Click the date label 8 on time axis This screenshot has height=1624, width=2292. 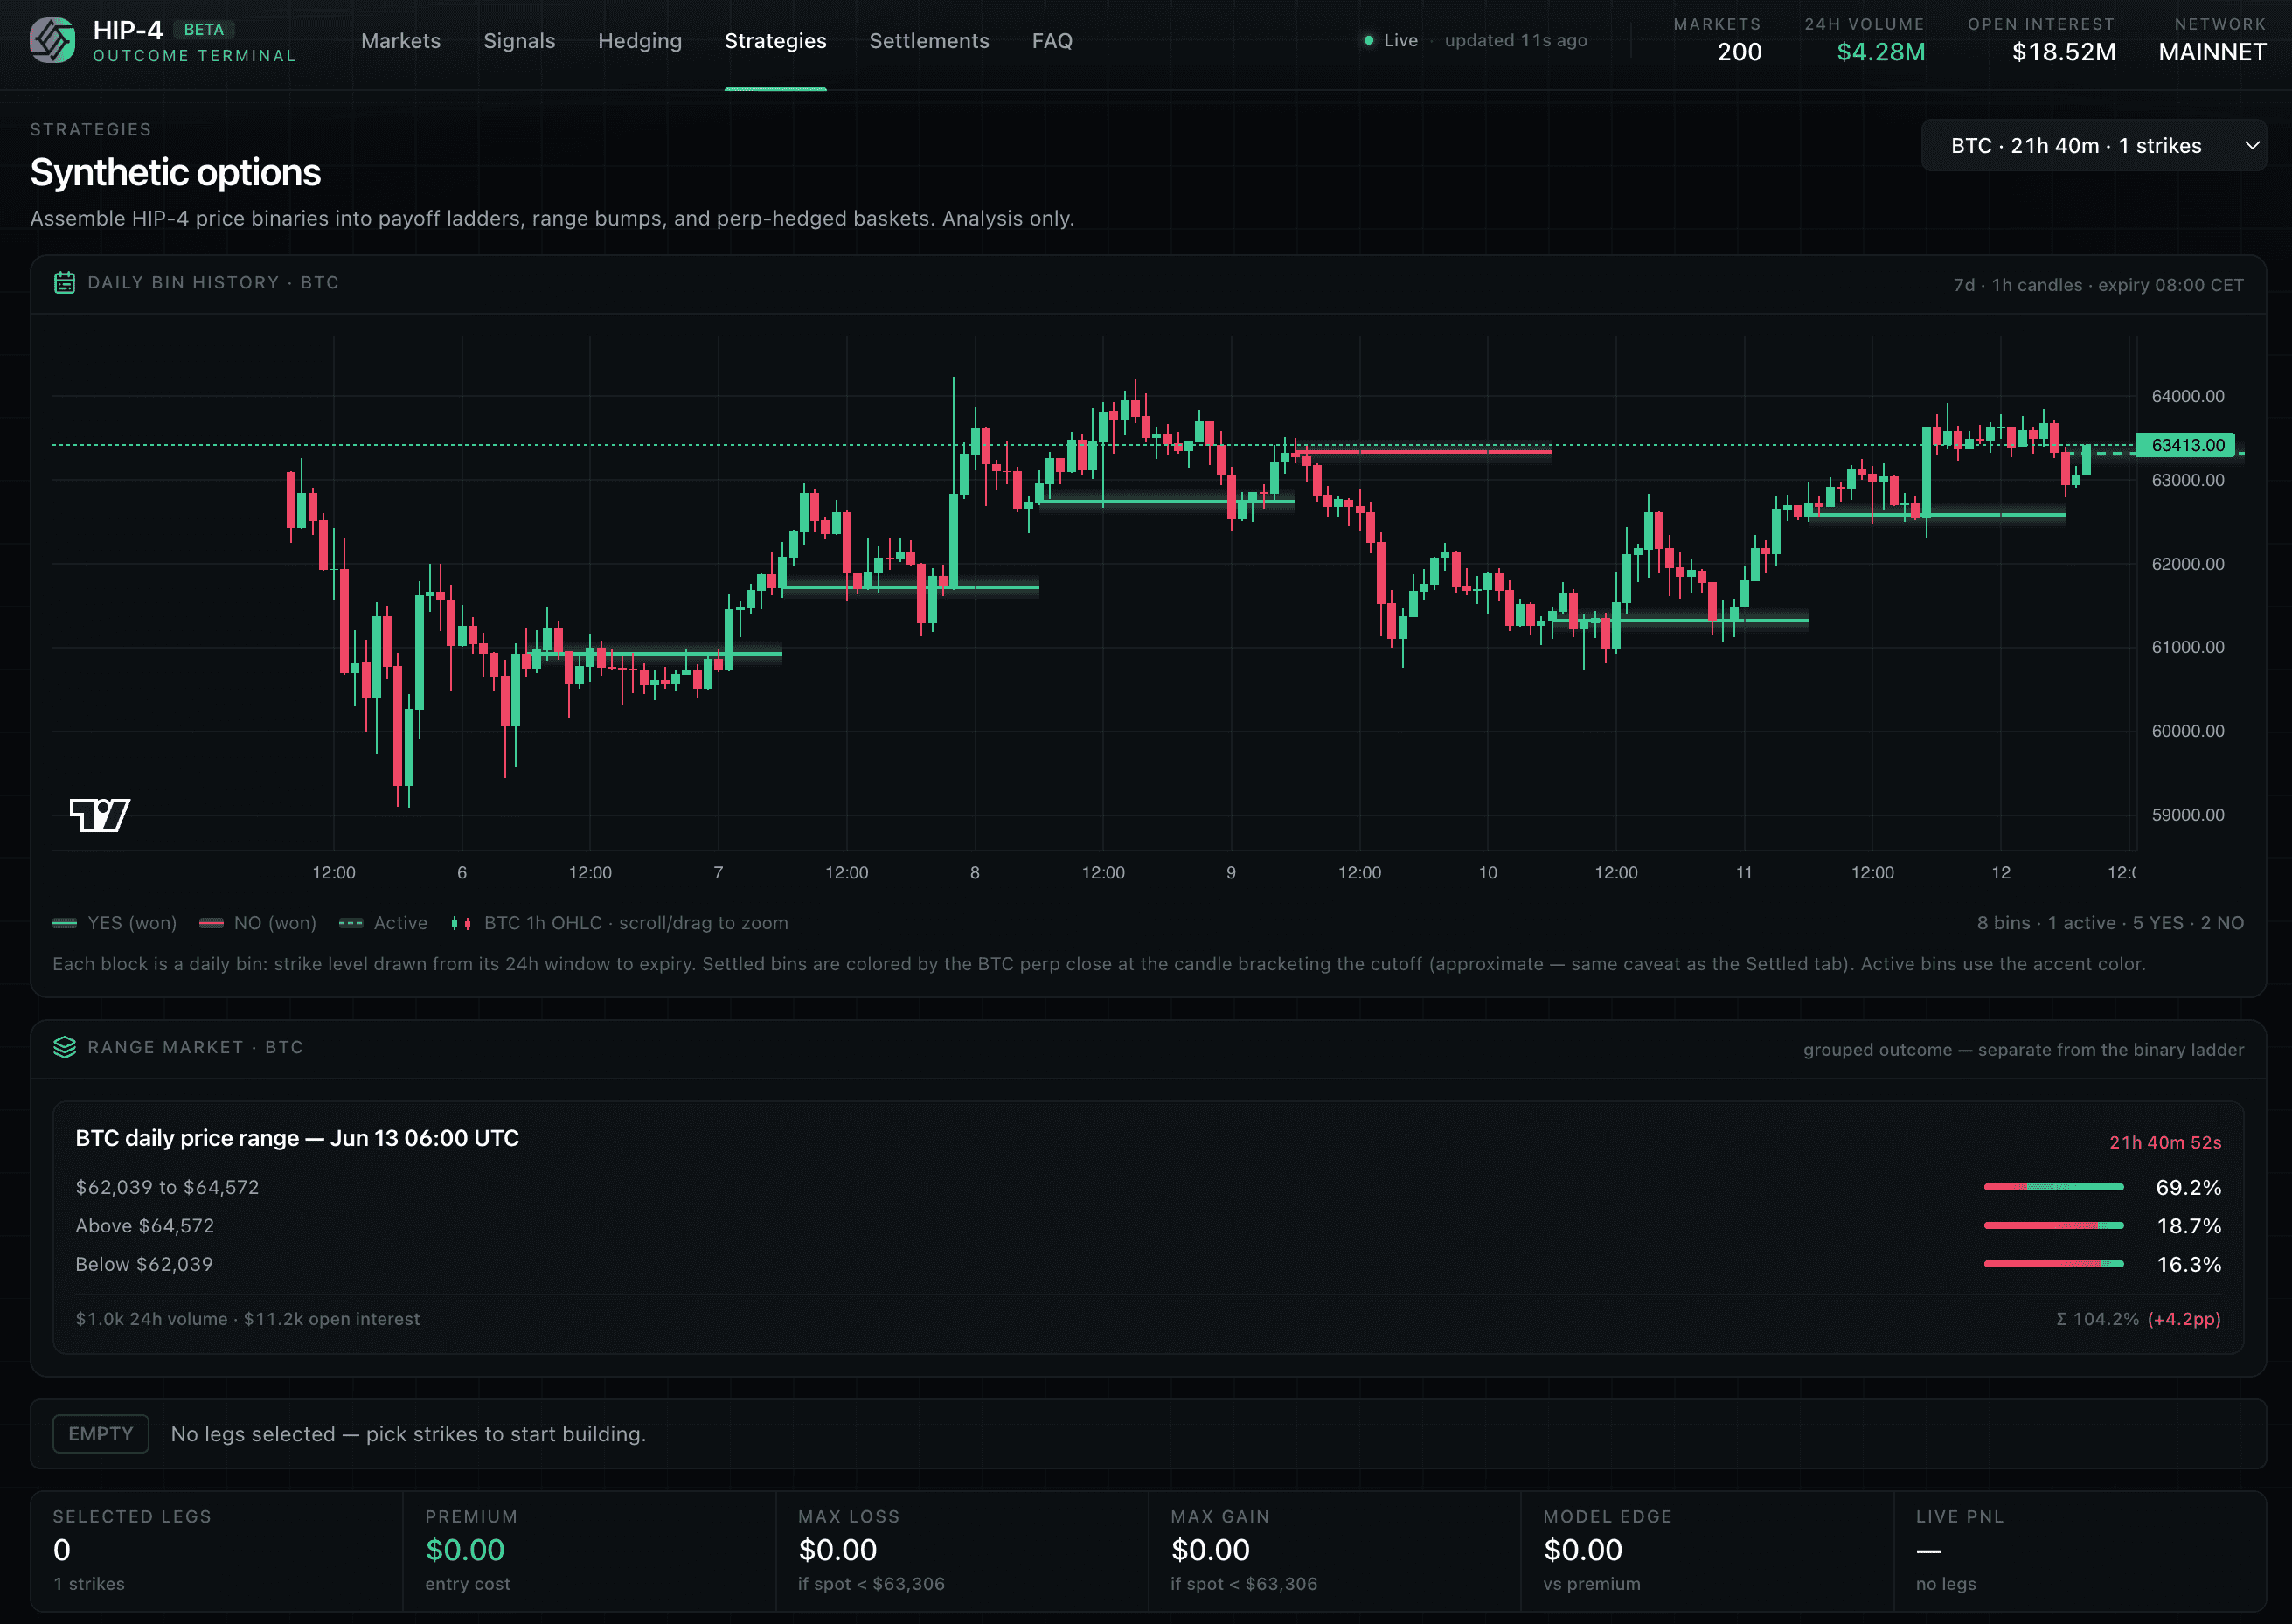point(975,873)
